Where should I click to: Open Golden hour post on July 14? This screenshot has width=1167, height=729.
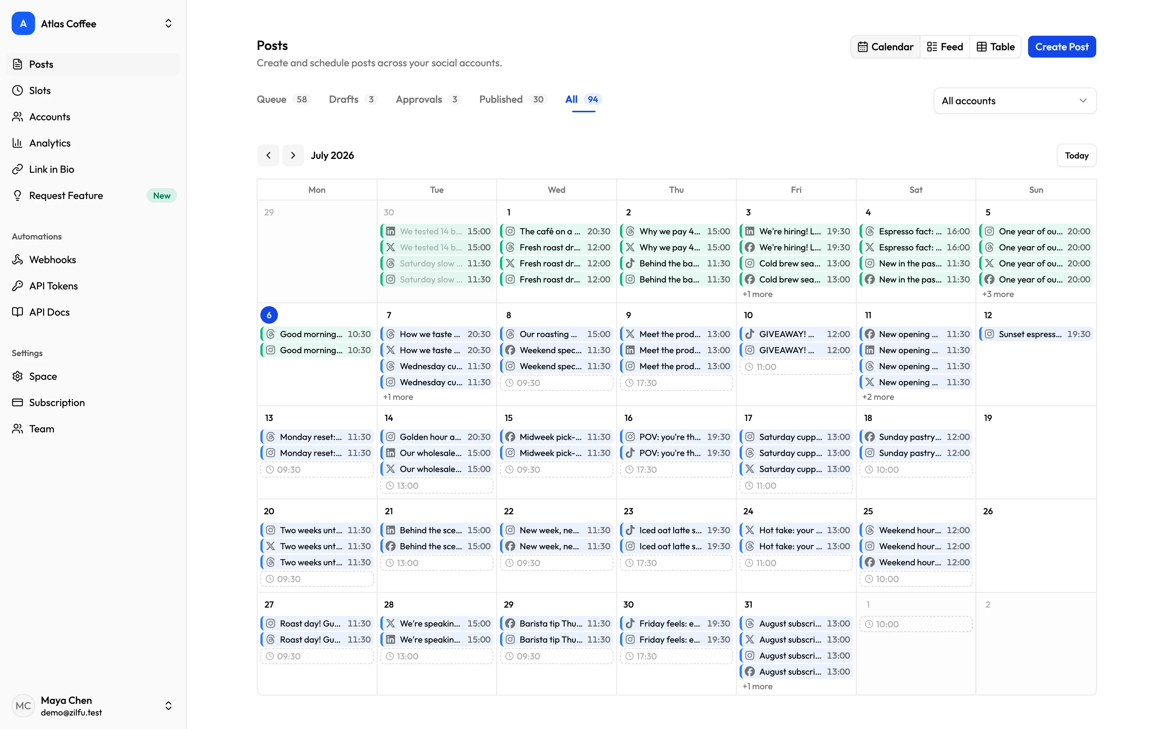click(x=437, y=437)
